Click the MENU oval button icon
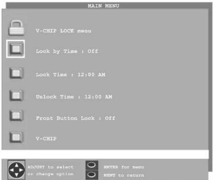The image size is (213, 180). (x=92, y=175)
